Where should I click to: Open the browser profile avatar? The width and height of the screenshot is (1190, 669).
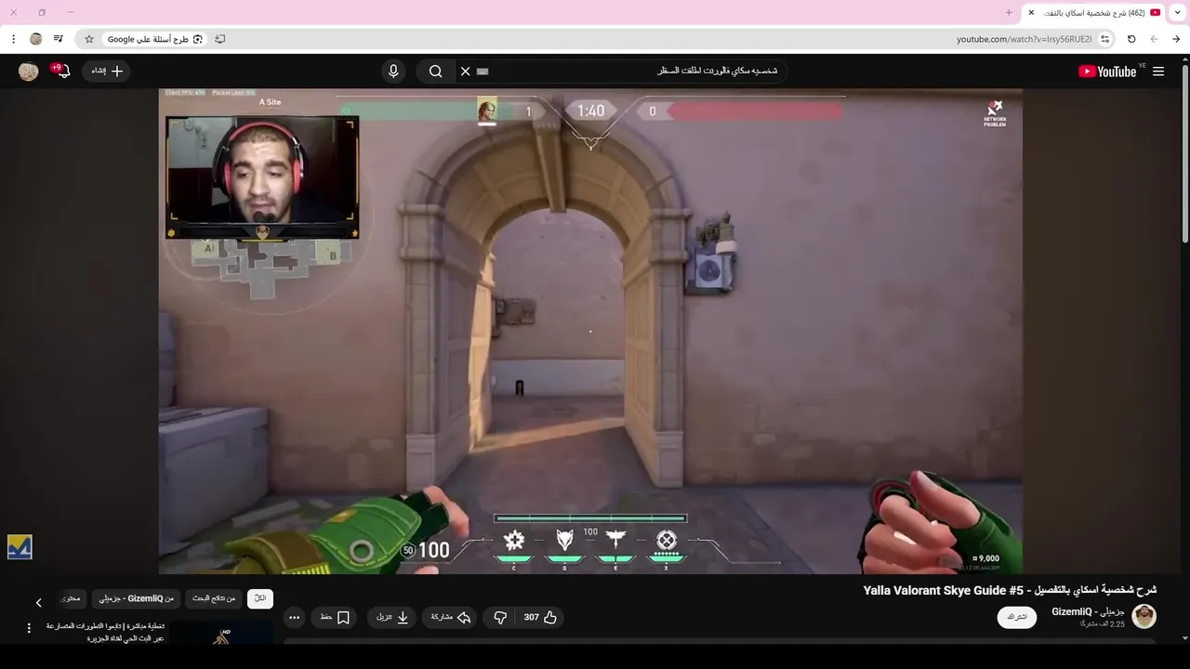tap(36, 39)
